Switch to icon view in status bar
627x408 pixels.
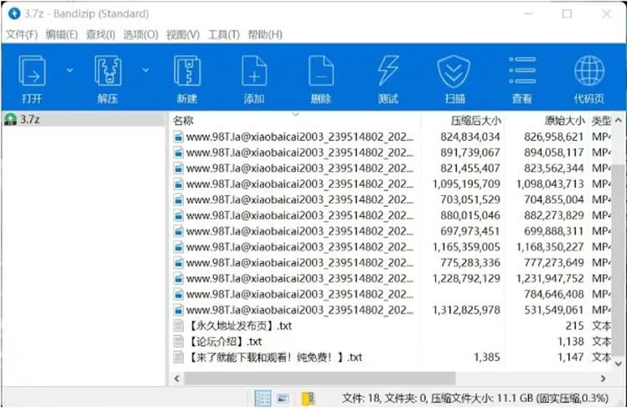(x=283, y=398)
